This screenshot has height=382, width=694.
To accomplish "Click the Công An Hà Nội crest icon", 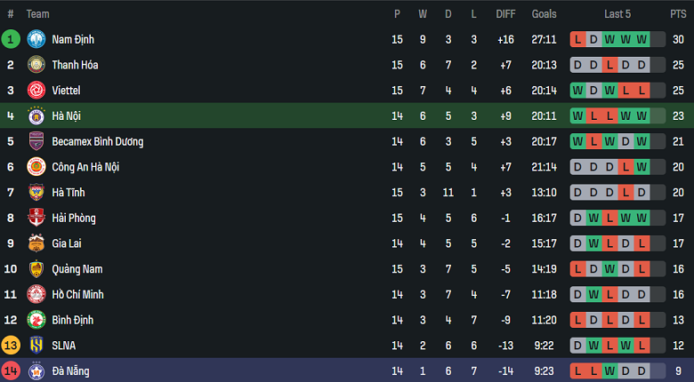I will tap(36, 167).
